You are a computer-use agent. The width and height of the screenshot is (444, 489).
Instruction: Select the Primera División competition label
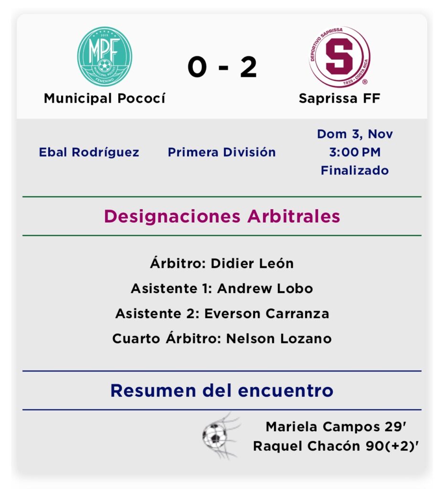(222, 152)
